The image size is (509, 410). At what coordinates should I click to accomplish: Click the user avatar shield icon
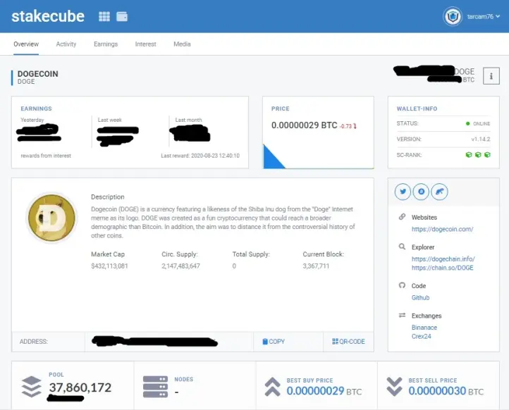point(453,16)
